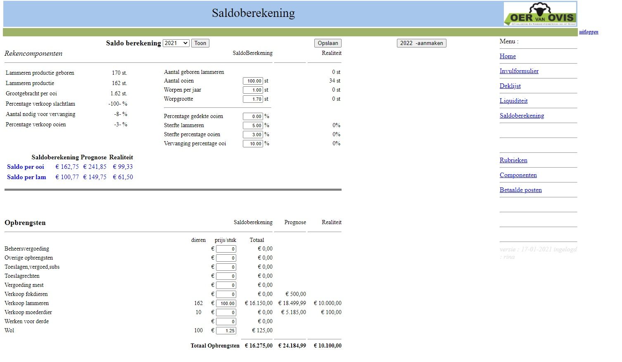This screenshot has height=362, width=622.
Task: Click the Opslaan button
Action: 328,43
